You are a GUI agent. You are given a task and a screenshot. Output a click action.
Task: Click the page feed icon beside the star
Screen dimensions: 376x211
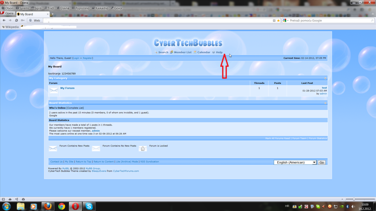point(274,21)
